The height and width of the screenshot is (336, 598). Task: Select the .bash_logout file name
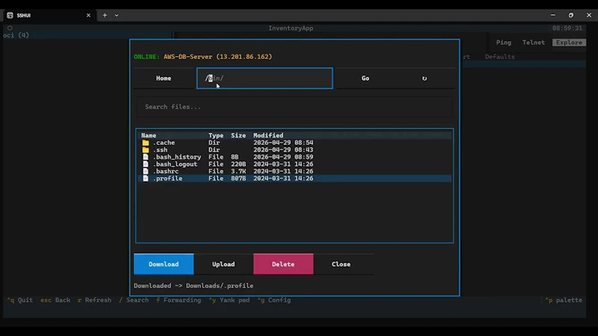175,164
